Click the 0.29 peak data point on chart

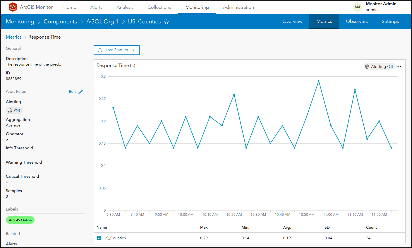(x=319, y=81)
